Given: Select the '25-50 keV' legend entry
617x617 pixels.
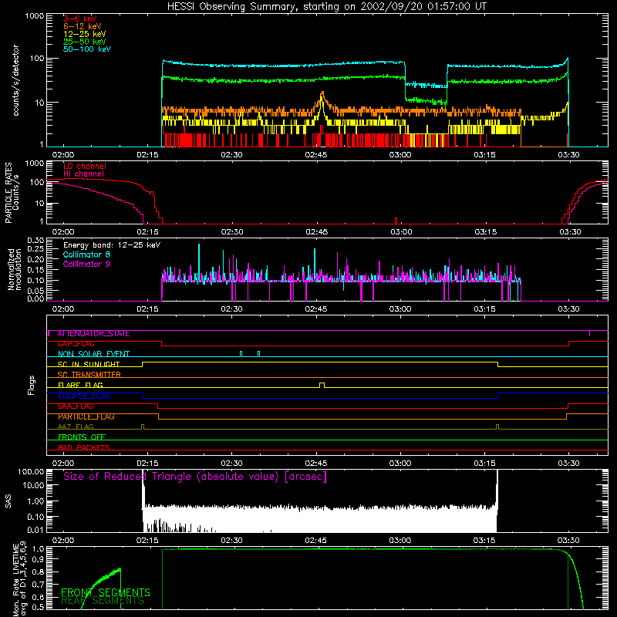Looking at the screenshot, I should point(85,42).
